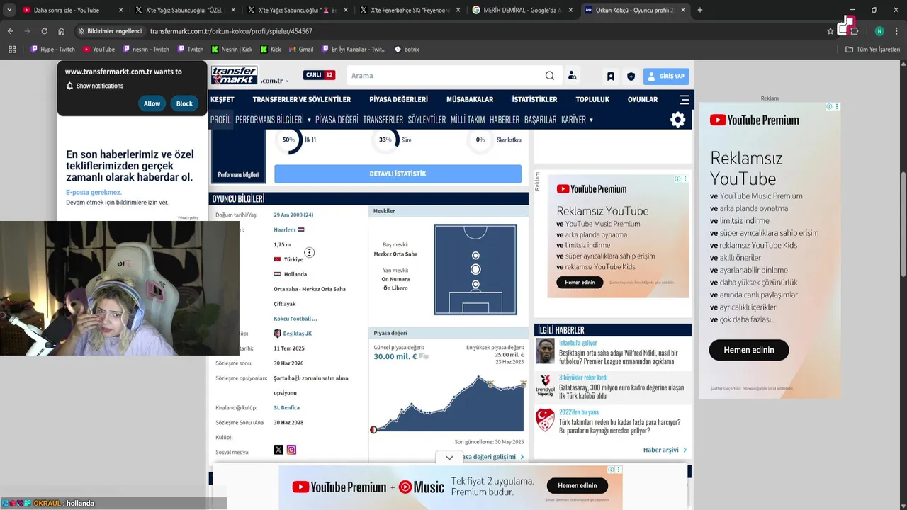This screenshot has height=510, width=907.
Task: Block notifications from transfermarkt
Action: (184, 103)
